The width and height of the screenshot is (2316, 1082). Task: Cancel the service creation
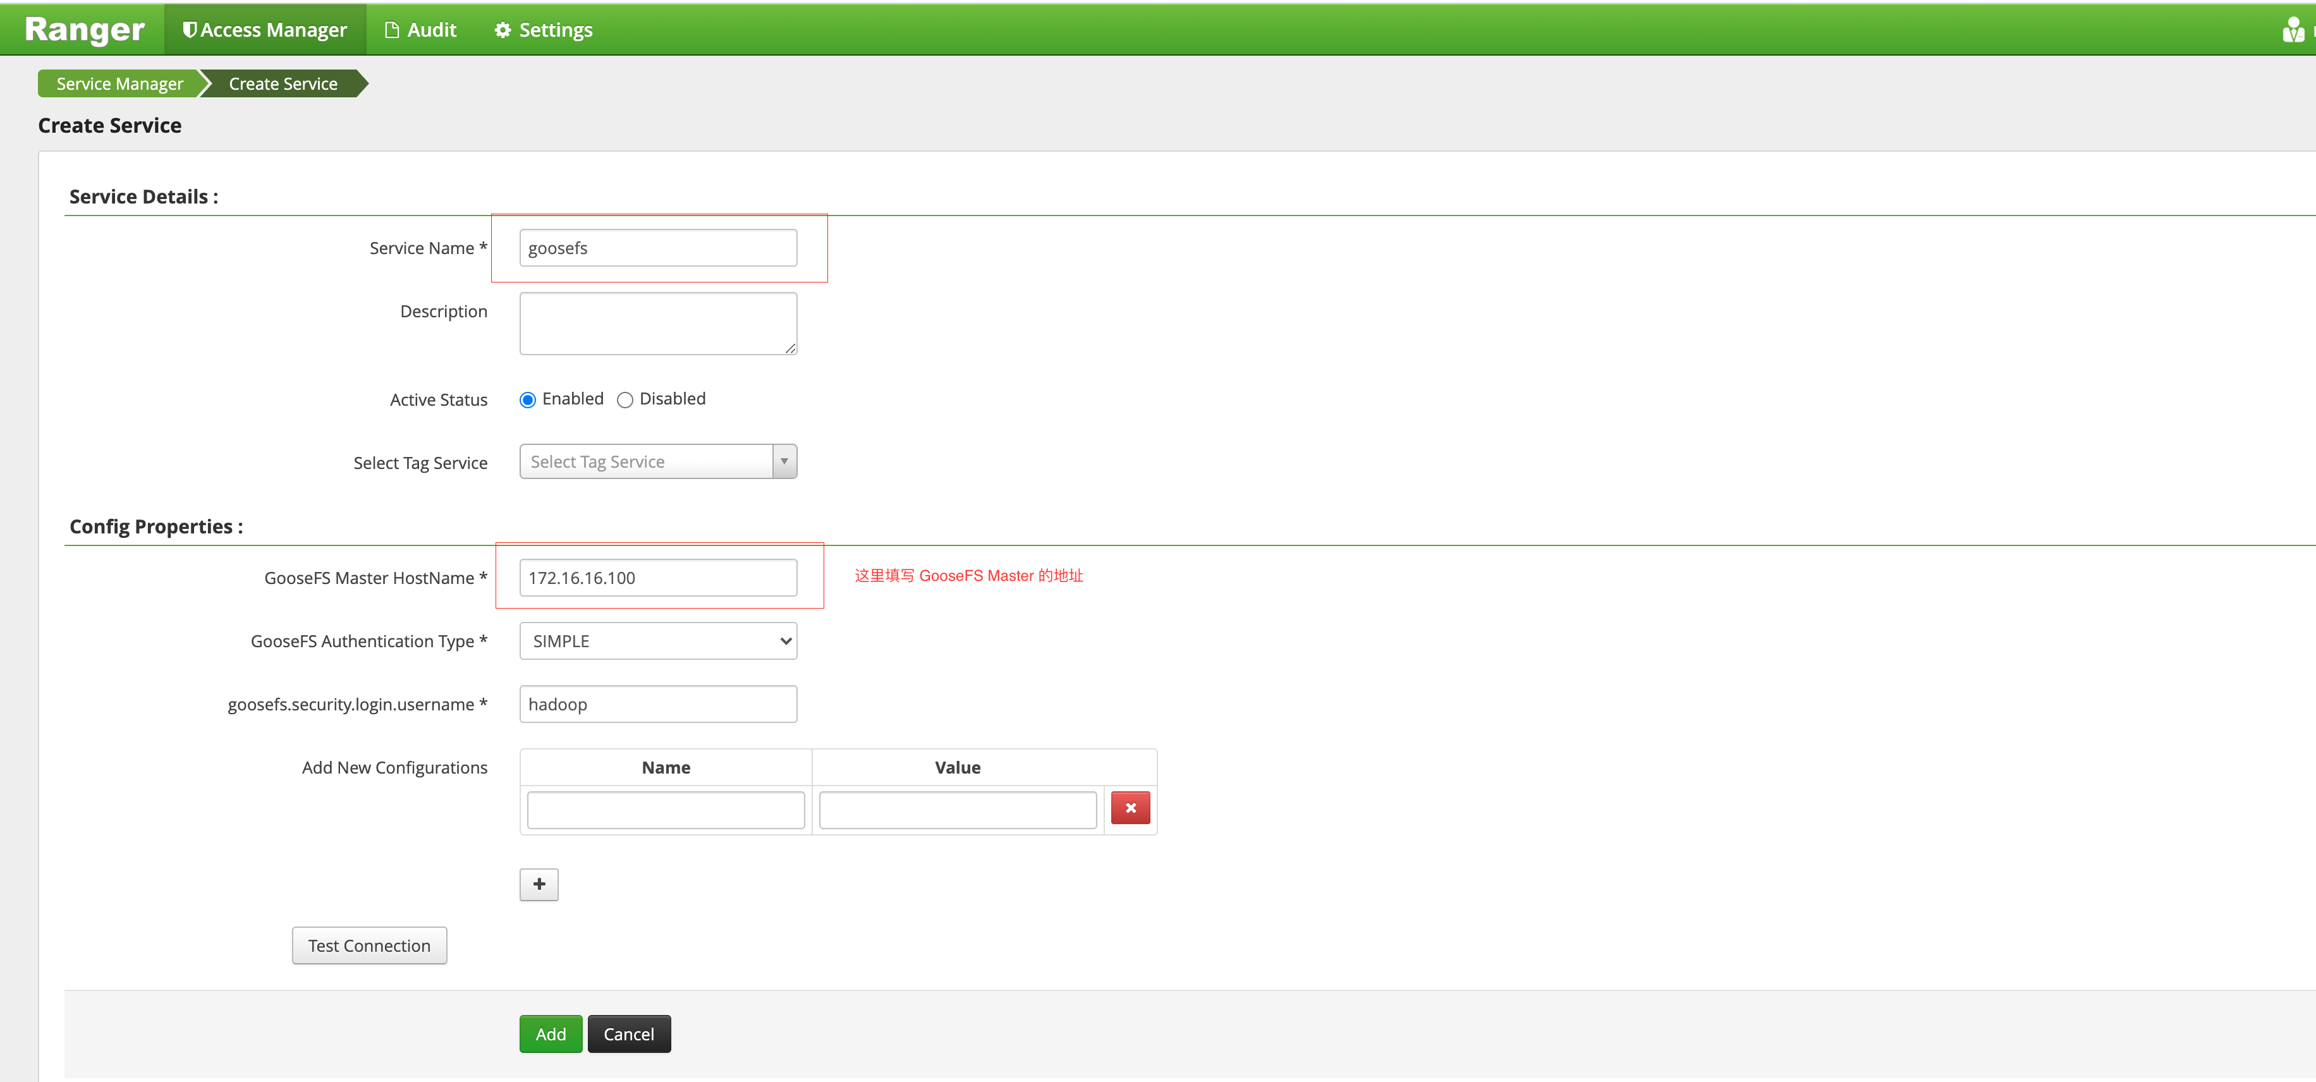coord(628,1033)
